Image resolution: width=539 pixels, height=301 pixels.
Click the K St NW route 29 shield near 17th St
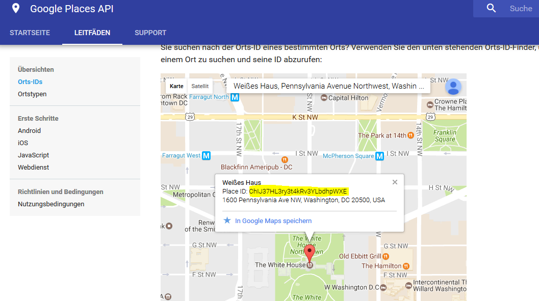[x=190, y=117]
